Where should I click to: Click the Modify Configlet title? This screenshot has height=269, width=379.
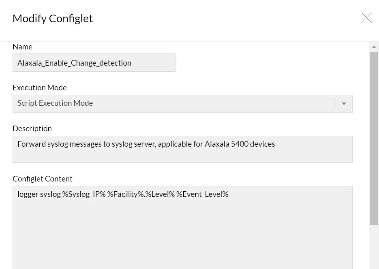53,19
